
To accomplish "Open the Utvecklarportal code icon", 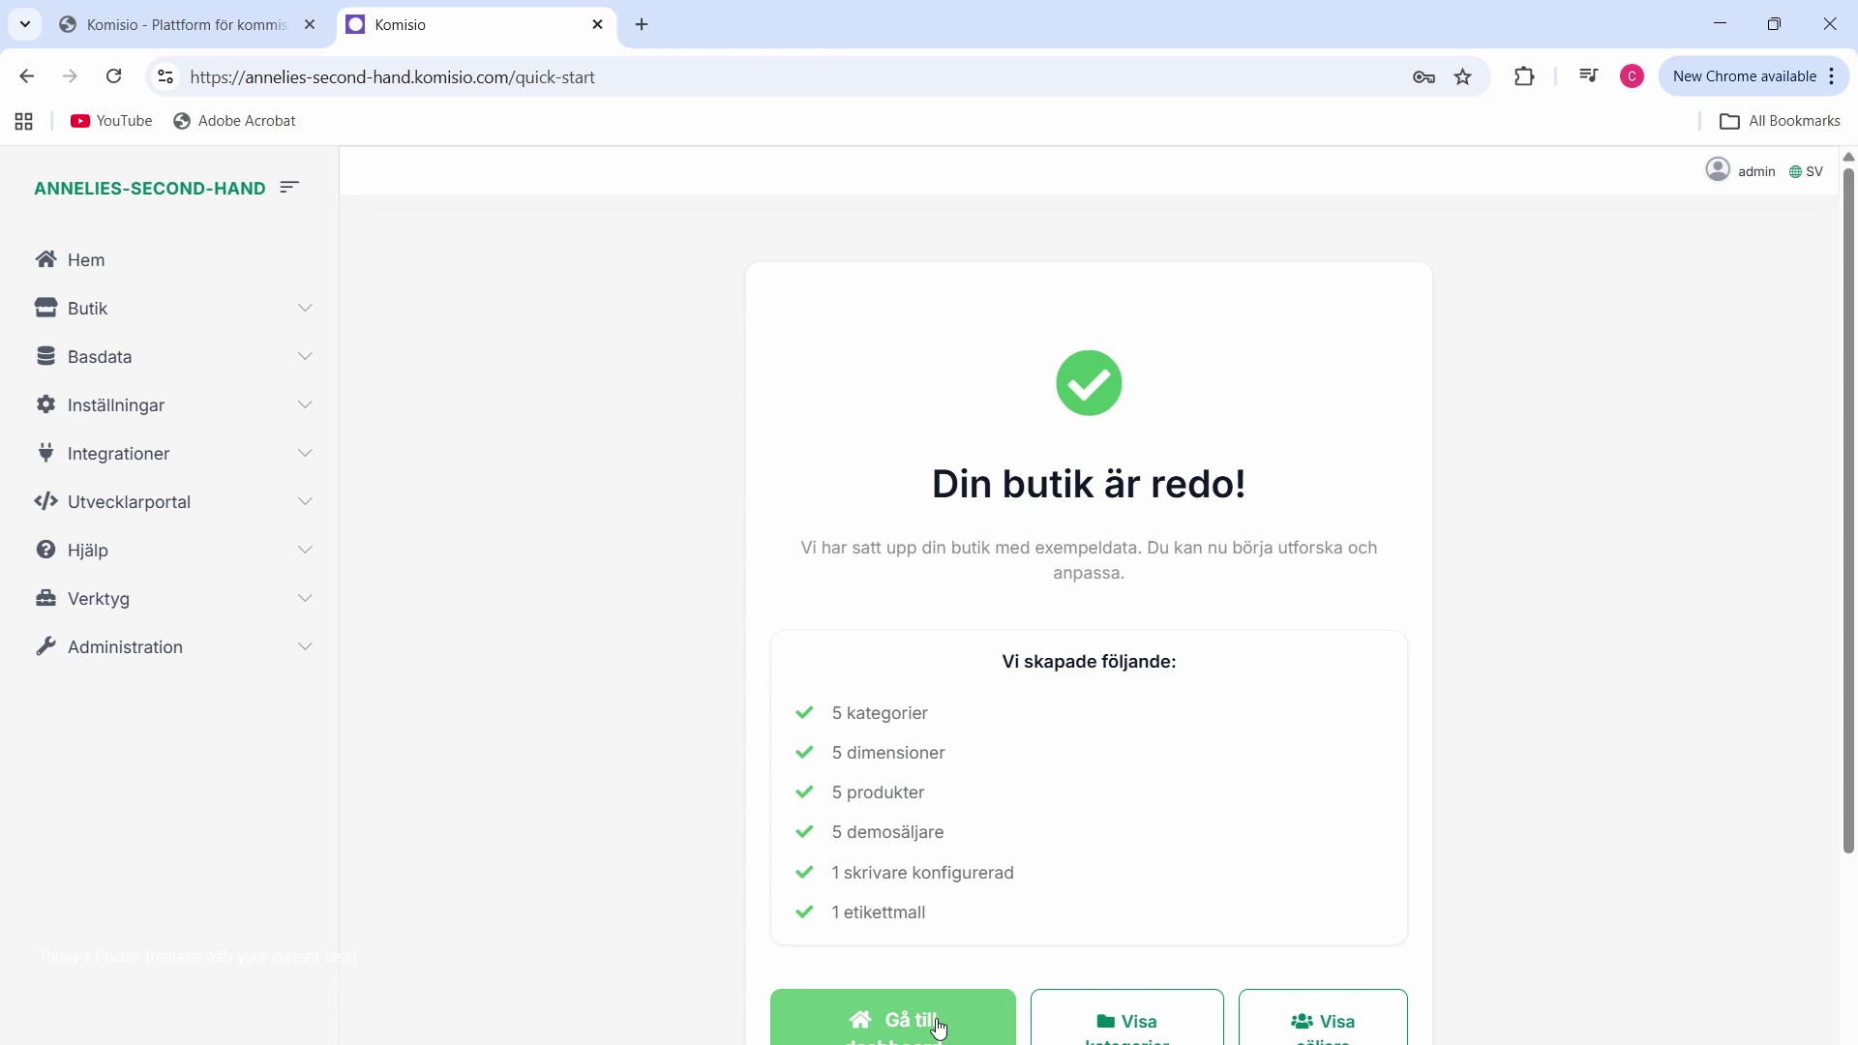I will click(45, 501).
